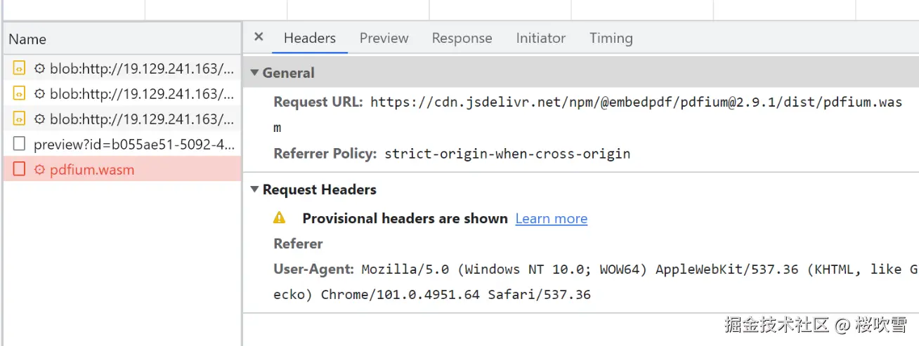Open the Initiator tab

pos(540,39)
